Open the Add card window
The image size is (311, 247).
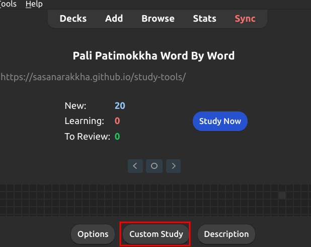click(x=114, y=19)
